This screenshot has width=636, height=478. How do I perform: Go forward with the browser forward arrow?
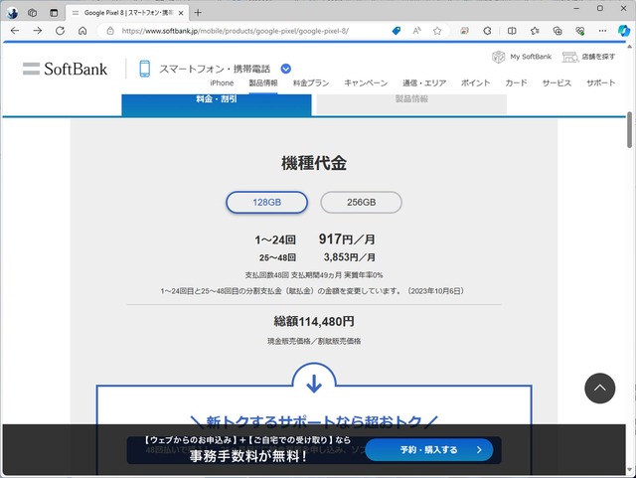[x=38, y=31]
